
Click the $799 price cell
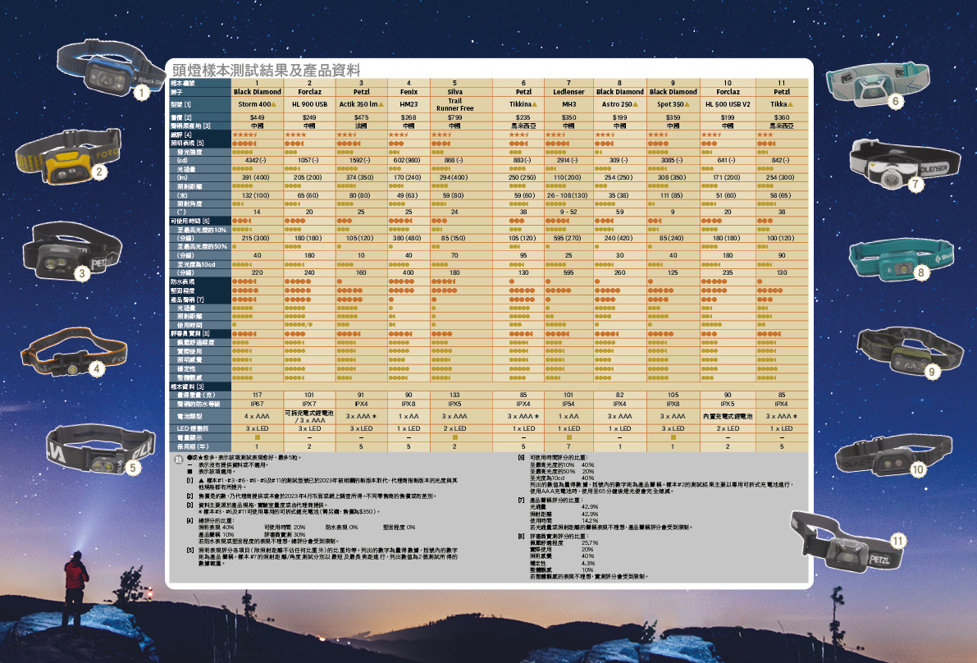tap(454, 118)
